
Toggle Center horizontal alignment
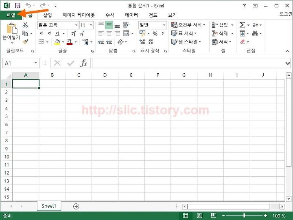click(109, 34)
